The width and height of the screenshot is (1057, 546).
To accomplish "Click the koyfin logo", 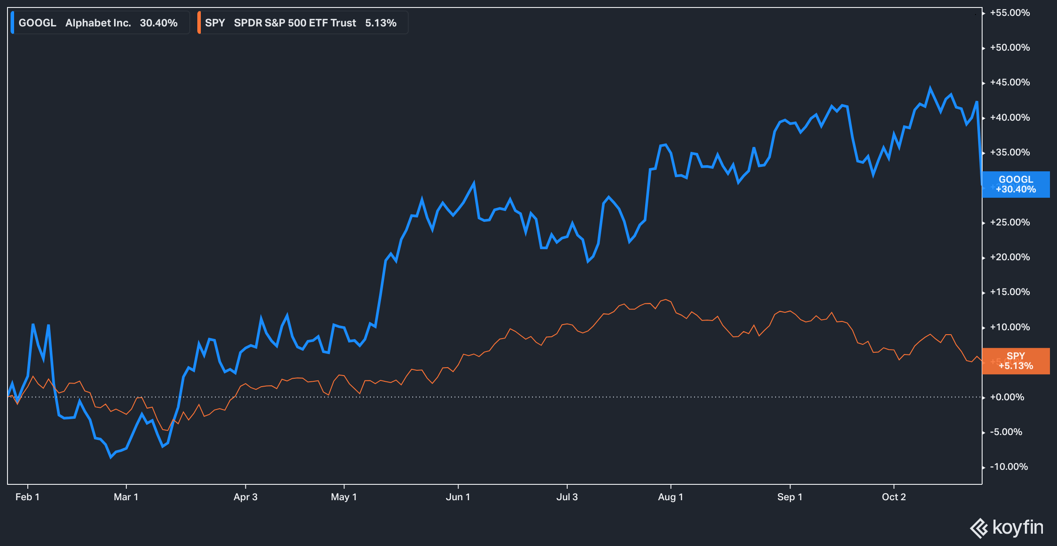I will click(1007, 528).
